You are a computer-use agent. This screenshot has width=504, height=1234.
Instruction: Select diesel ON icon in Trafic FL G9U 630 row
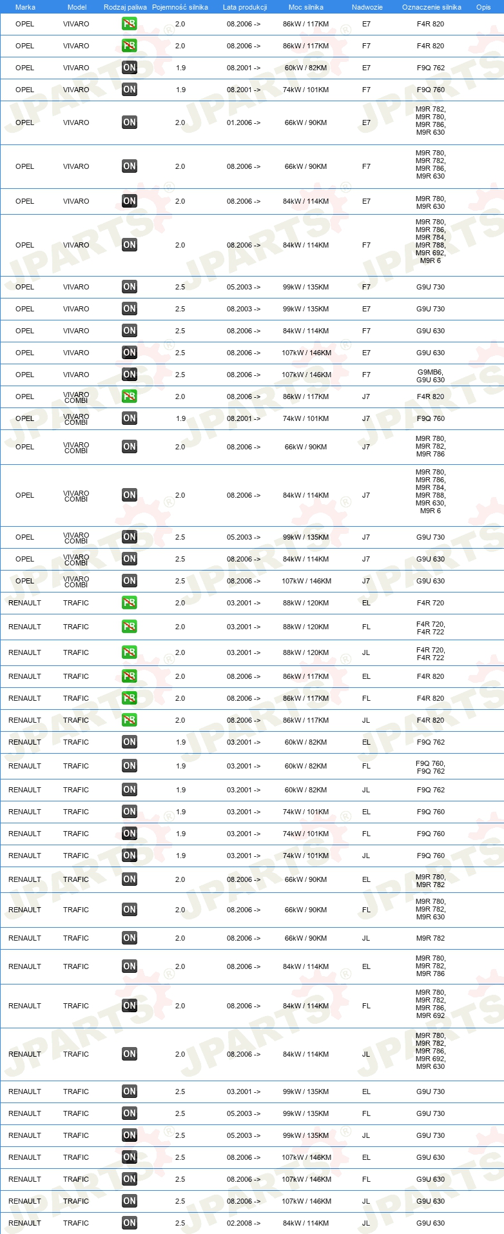(x=130, y=1179)
